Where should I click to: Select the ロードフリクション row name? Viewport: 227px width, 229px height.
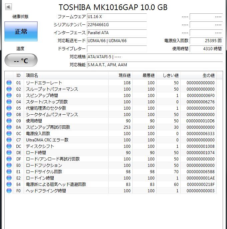(44, 165)
